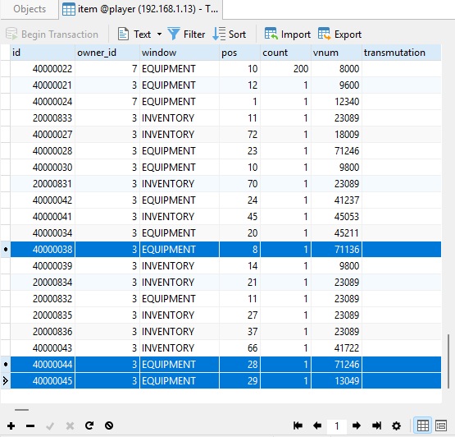455x437 pixels.
Task: Switch to form view
Action: [441, 426]
